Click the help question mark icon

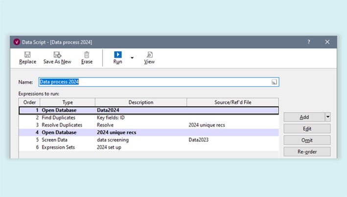(308, 42)
